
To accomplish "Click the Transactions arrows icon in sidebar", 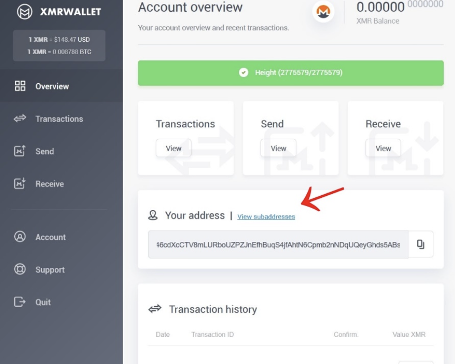I will [x=20, y=118].
